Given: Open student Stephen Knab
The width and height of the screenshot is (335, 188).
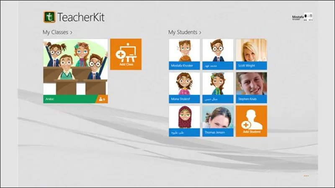Looking at the screenshot, I should pyautogui.click(x=252, y=88).
